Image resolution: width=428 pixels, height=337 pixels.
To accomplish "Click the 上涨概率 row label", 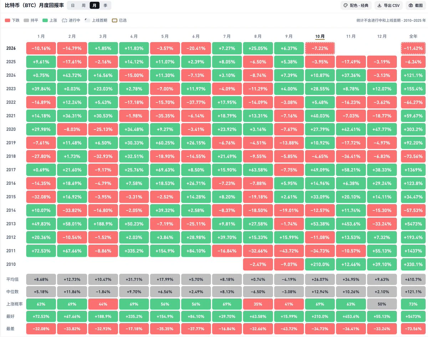I will tap(15, 304).
